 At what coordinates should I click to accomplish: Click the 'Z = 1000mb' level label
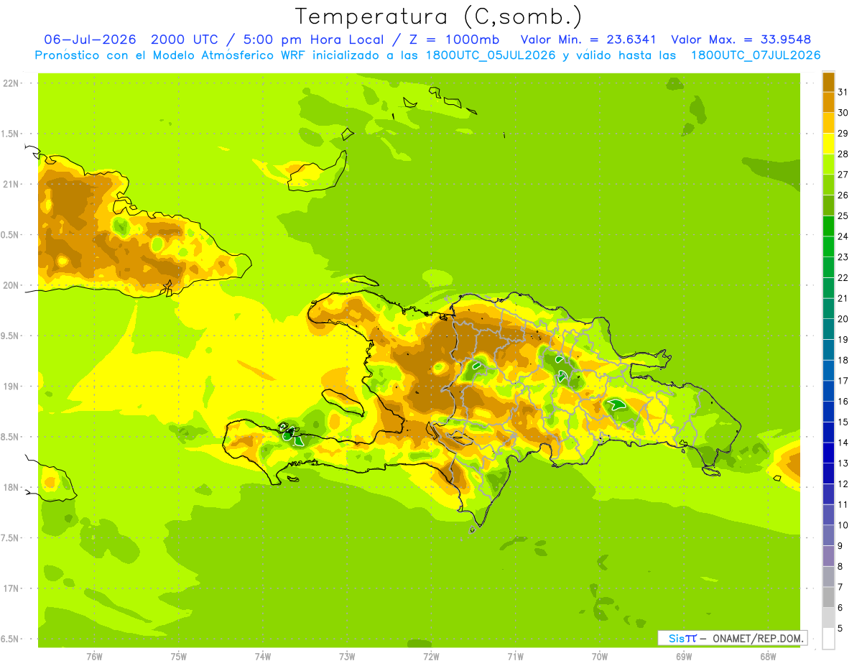(453, 40)
